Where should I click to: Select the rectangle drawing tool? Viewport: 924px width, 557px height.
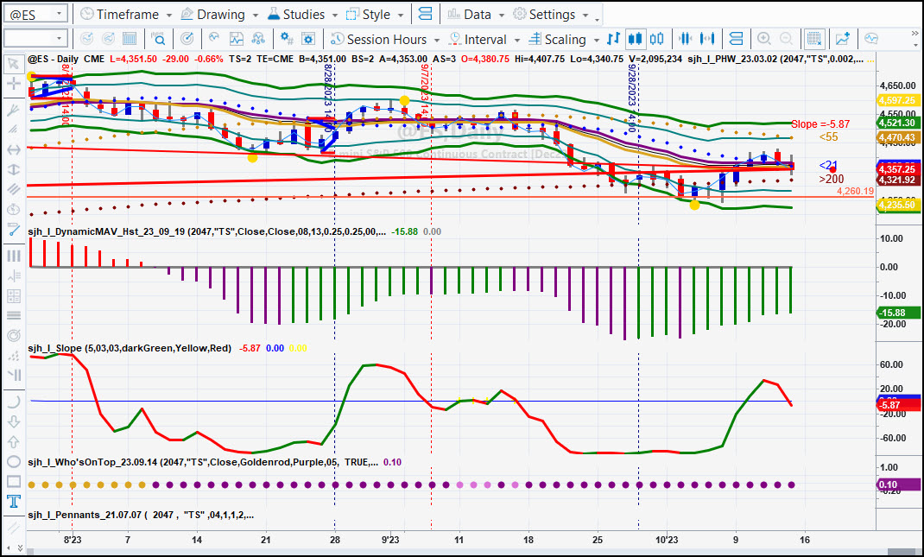(x=13, y=482)
